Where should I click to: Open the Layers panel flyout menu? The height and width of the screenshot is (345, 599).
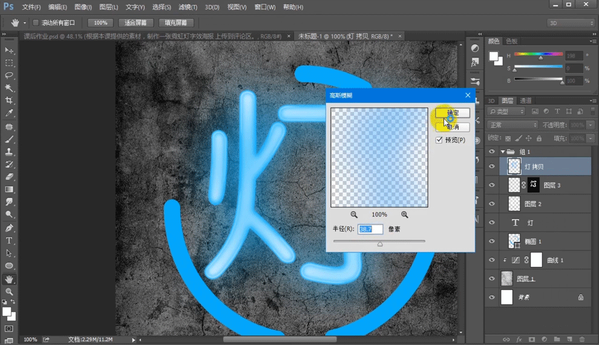[592, 100]
